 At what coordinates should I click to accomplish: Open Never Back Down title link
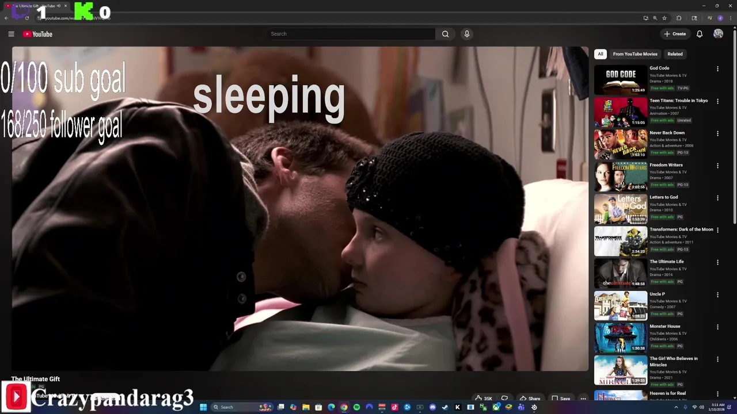tap(667, 133)
